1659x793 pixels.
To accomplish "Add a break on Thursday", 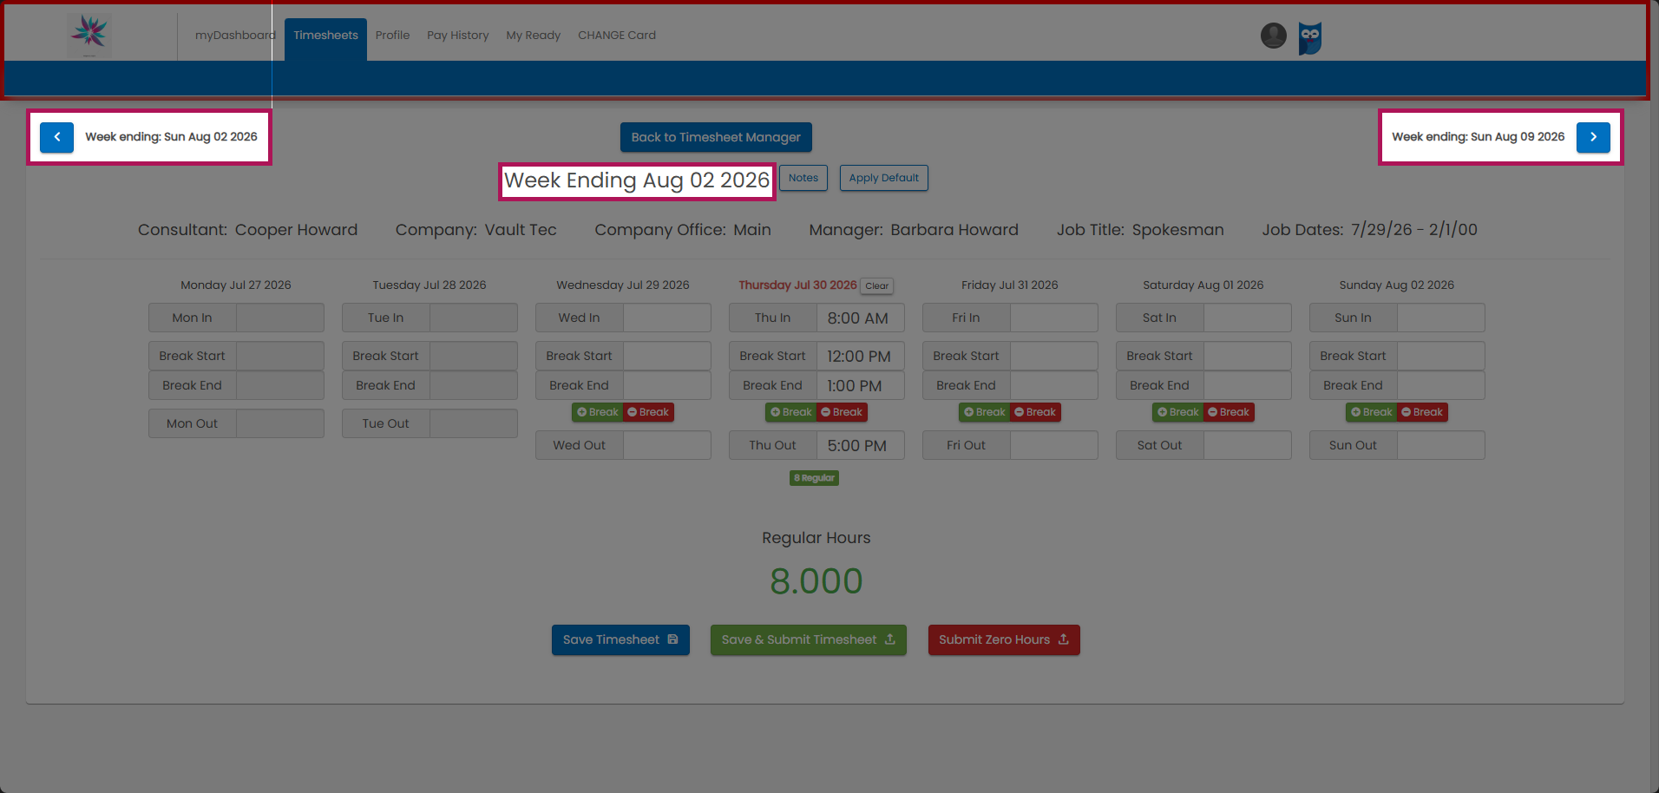I will 790,412.
